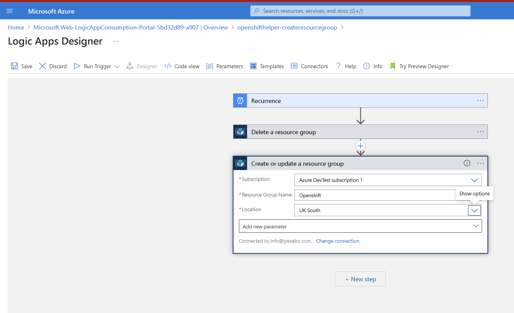Focus the Search resources, services, and docs box
Screen dimensions: 514x313
(360, 11)
